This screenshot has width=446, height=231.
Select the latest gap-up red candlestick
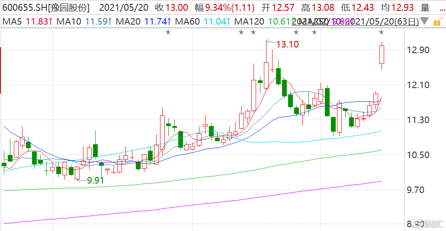tap(382, 55)
